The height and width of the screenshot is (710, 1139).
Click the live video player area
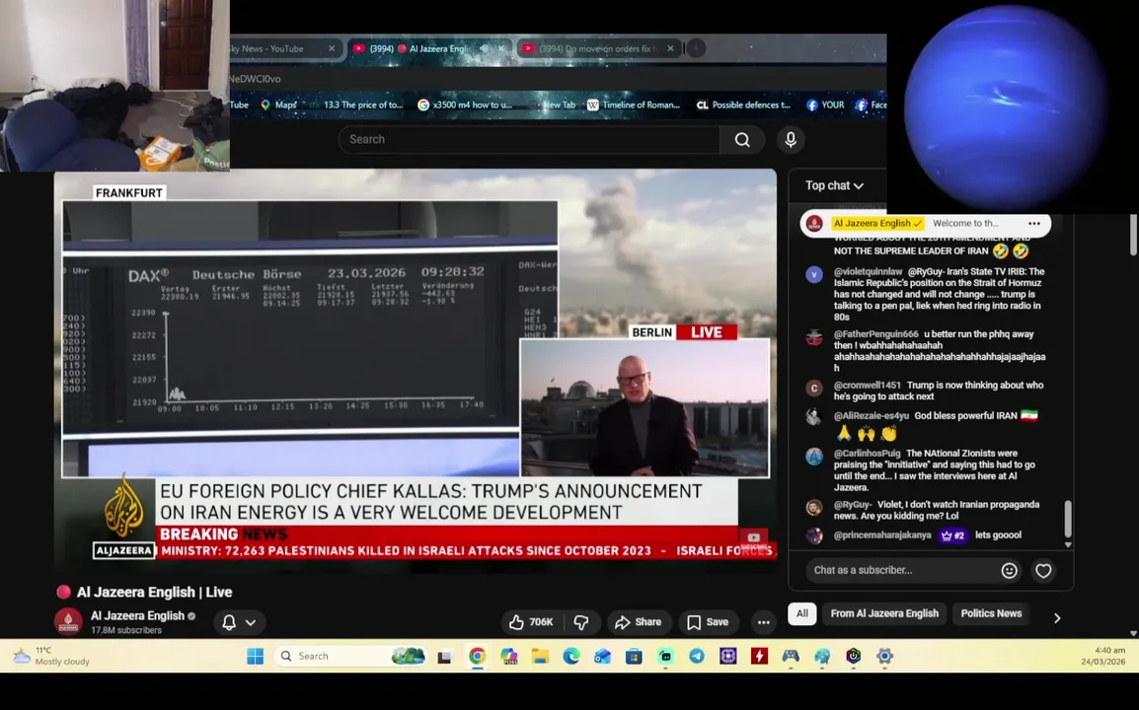415,370
